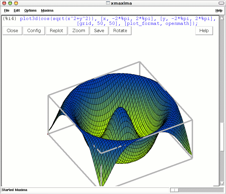The width and height of the screenshot is (226, 194).
Task: Zoom into the 3D plot
Action: tap(78, 30)
